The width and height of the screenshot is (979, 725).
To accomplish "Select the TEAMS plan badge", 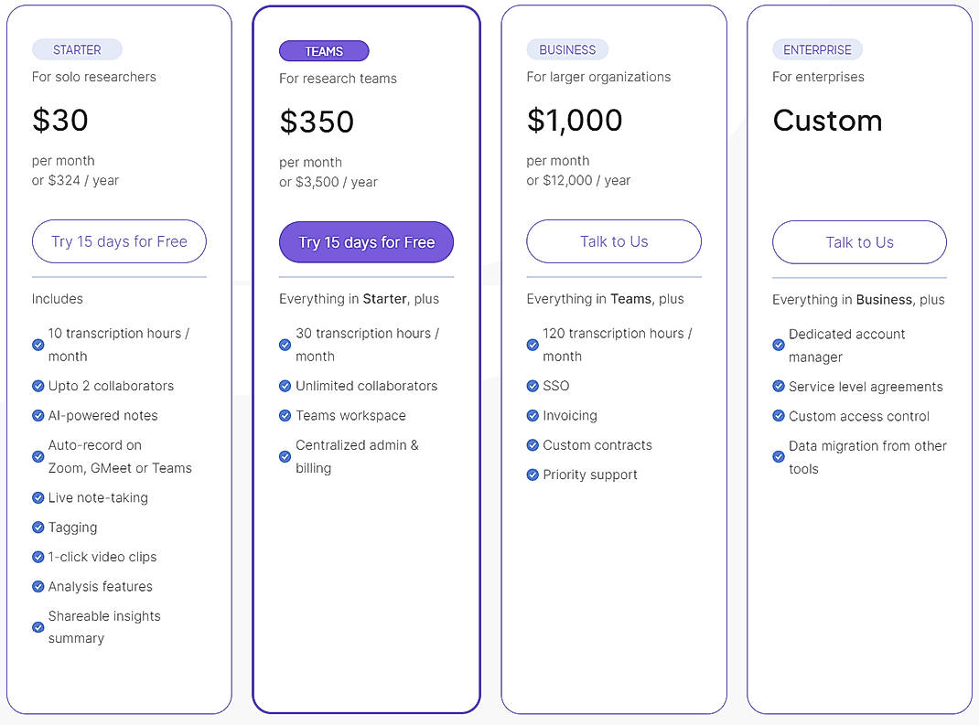I will 324,50.
